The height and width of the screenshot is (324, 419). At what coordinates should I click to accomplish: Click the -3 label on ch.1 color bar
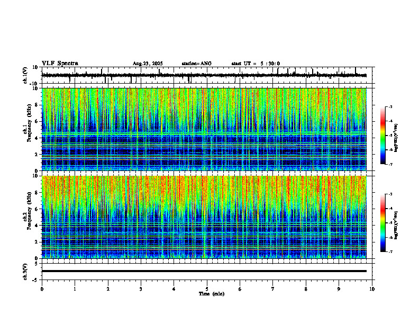[x=390, y=106]
